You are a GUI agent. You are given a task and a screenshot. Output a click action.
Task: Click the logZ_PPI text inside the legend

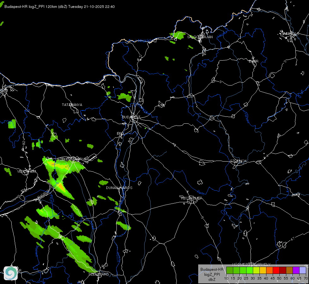click(x=212, y=275)
